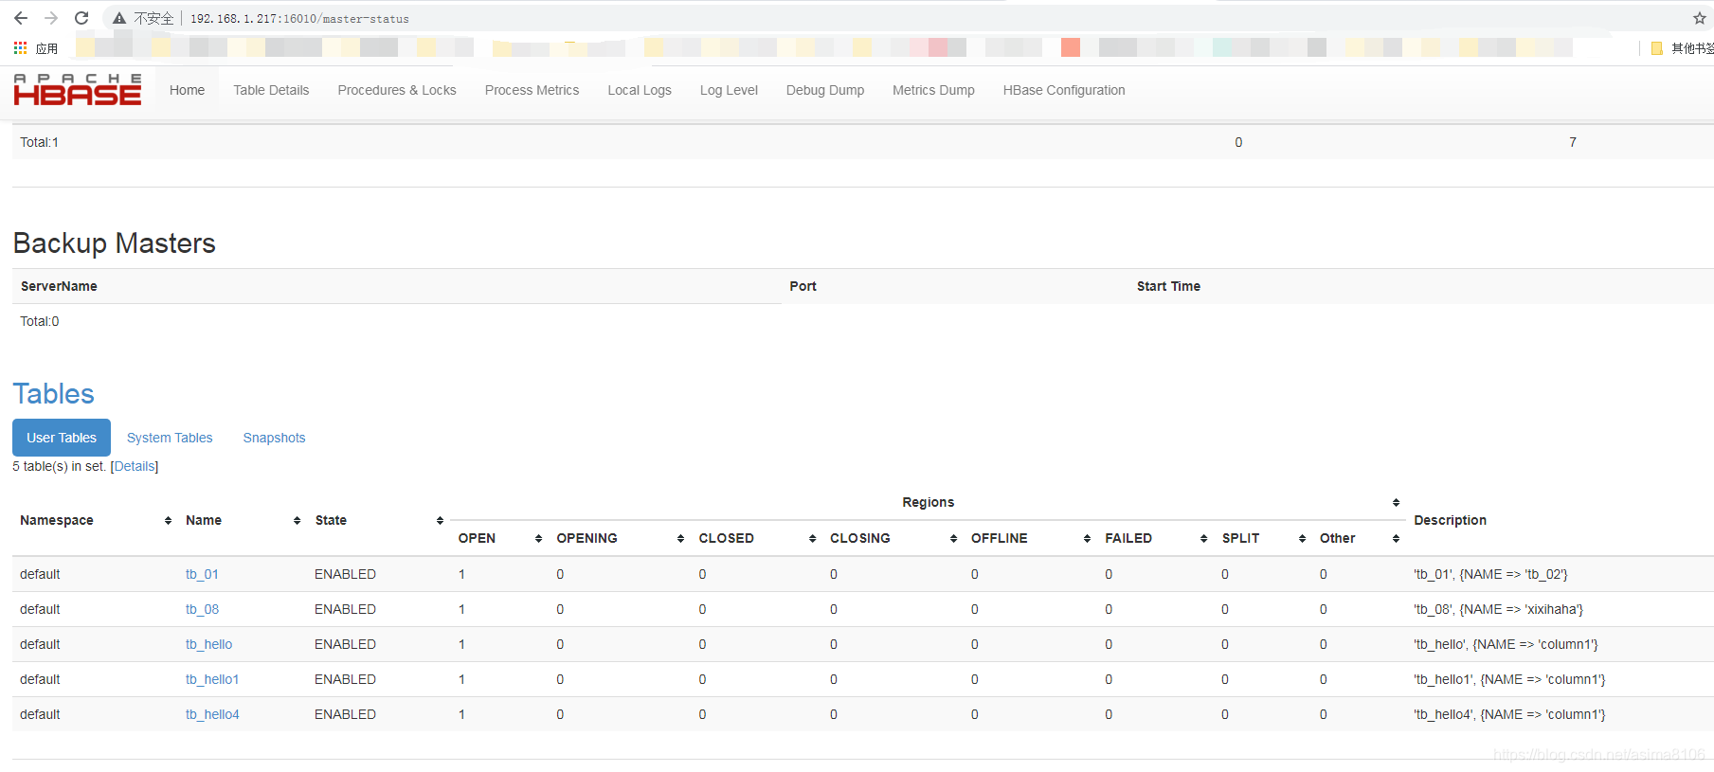Sort by Regions header arrows
The image size is (1714, 772).
point(1396,502)
